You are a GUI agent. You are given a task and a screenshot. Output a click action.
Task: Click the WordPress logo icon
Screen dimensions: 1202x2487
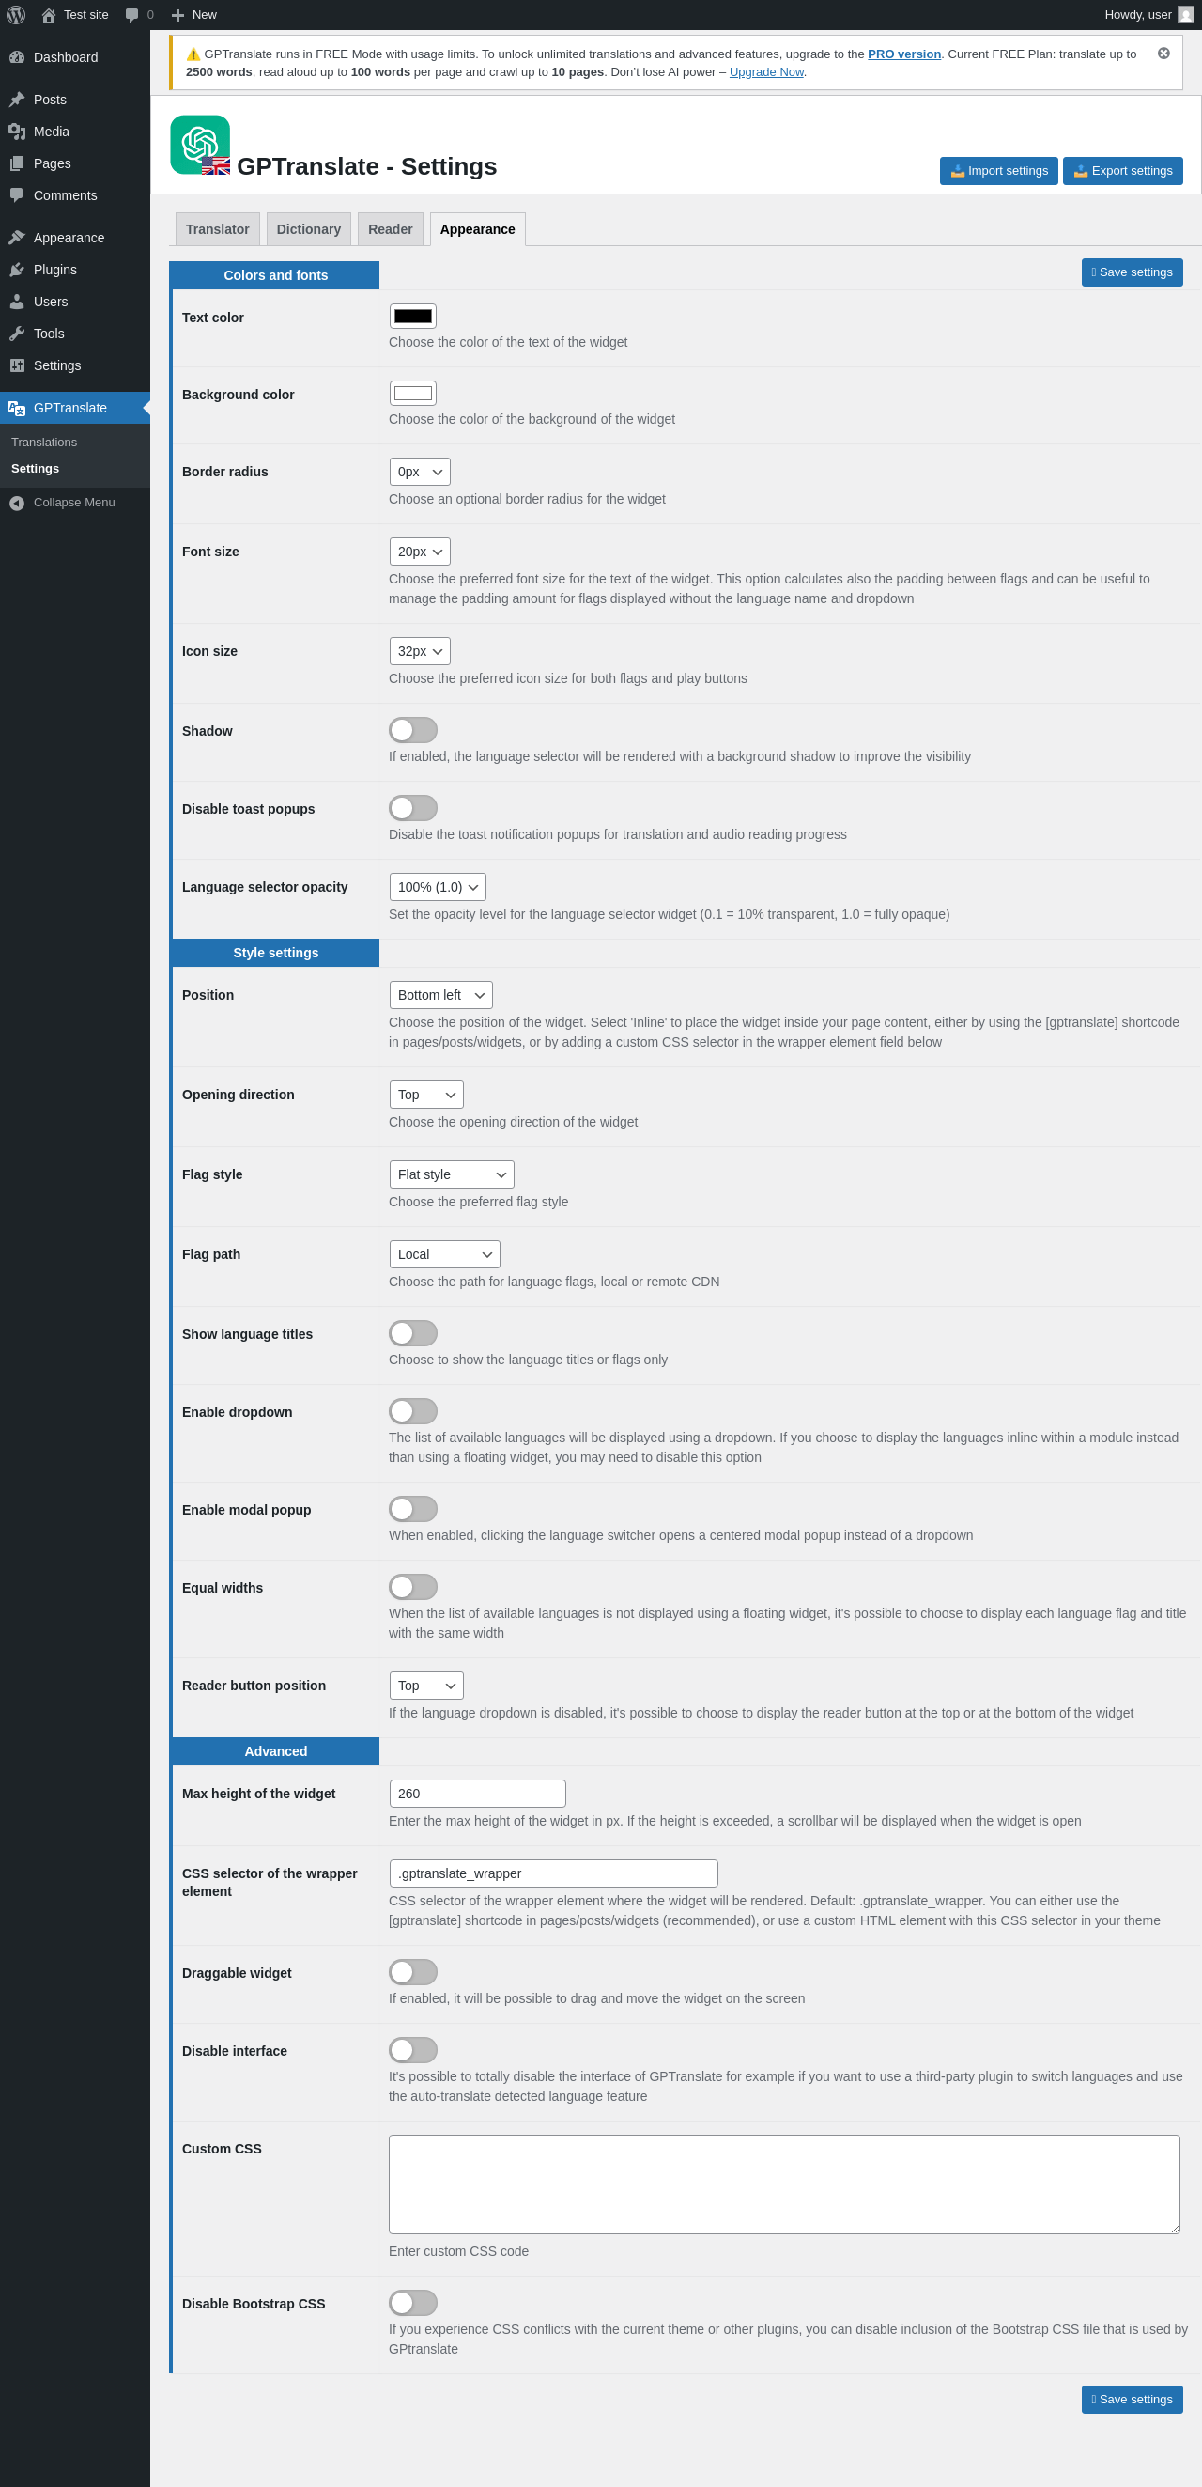16,14
